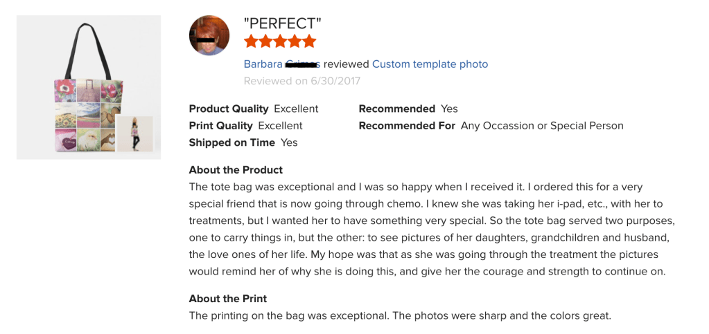The width and height of the screenshot is (709, 334).
Task: Click the Reviewed on 6/30/2017 date
Action: [302, 81]
